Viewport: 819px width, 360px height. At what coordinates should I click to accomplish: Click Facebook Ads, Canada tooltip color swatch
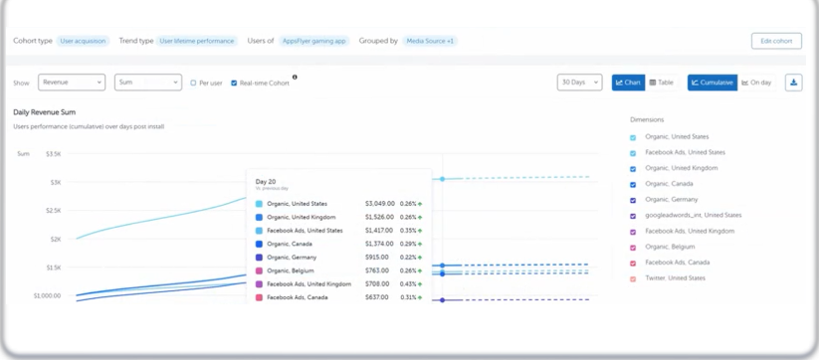[259, 298]
